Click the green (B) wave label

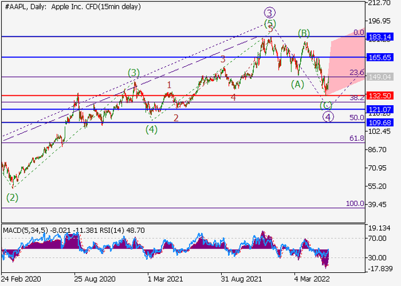coord(304,33)
